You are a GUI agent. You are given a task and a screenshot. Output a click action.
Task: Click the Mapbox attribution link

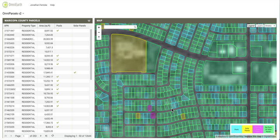(x=221, y=137)
